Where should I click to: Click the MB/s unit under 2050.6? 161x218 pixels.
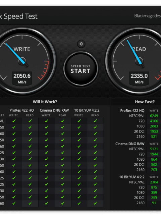point(22,82)
